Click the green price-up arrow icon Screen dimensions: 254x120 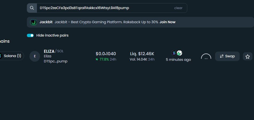click(97, 59)
